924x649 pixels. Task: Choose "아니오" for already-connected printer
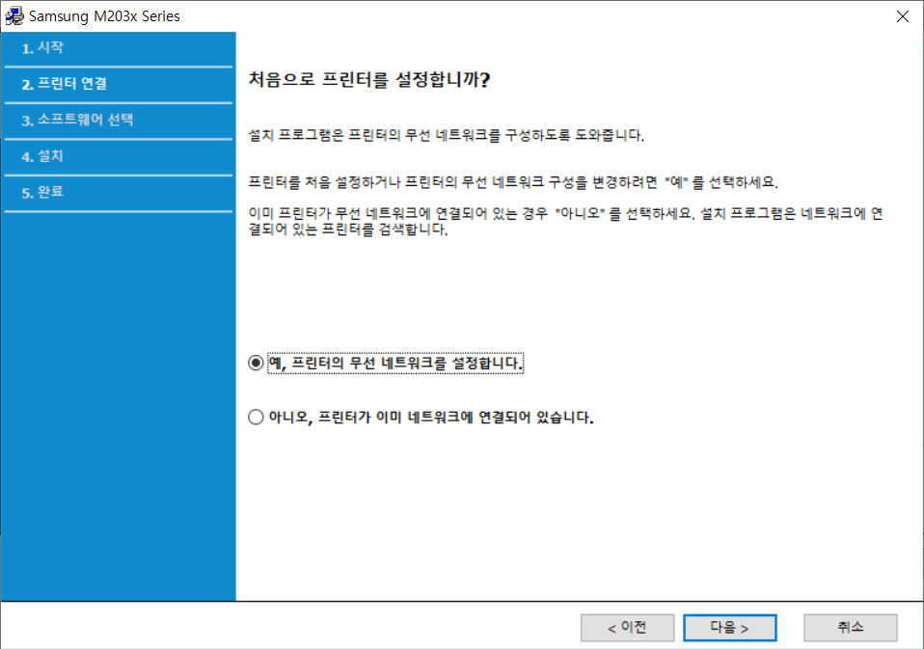point(255,417)
